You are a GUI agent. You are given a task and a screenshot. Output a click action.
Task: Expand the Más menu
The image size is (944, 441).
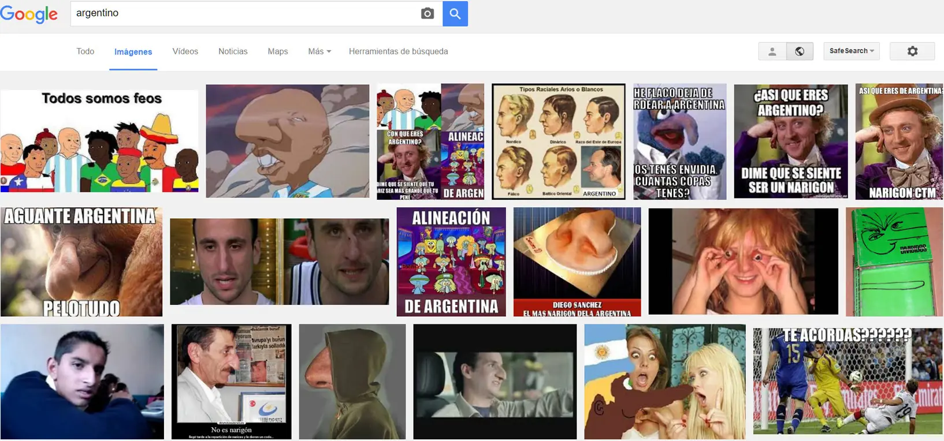319,51
